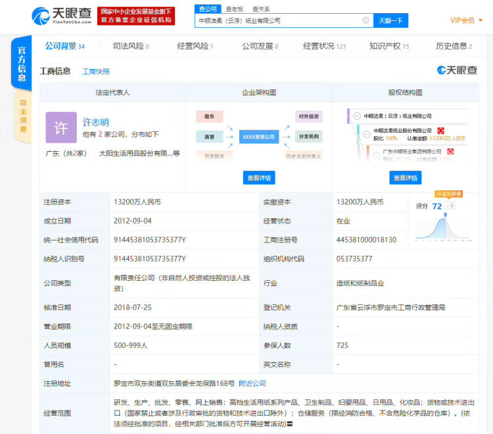Open 太阳生活用品股份有限...等 company link

click(x=139, y=153)
